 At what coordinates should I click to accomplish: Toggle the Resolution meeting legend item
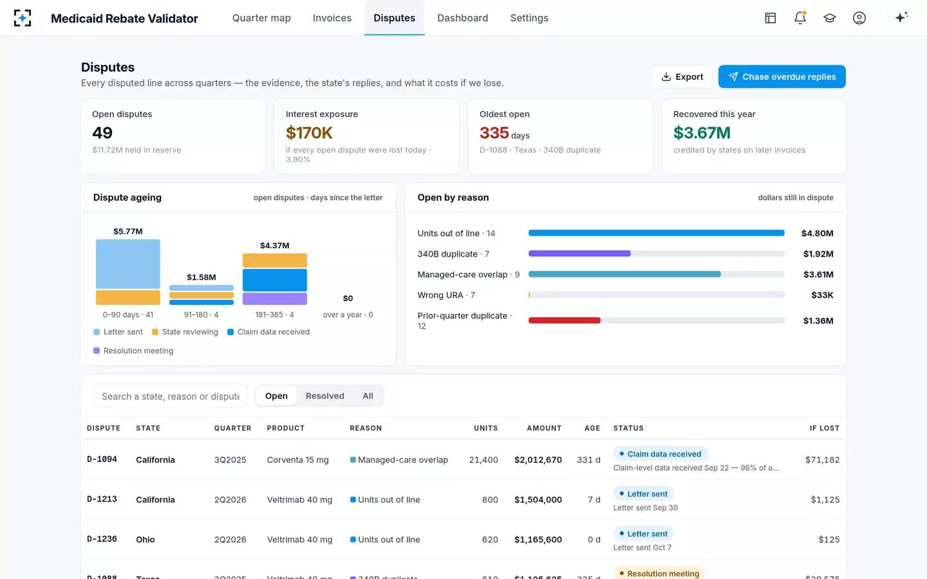click(133, 351)
